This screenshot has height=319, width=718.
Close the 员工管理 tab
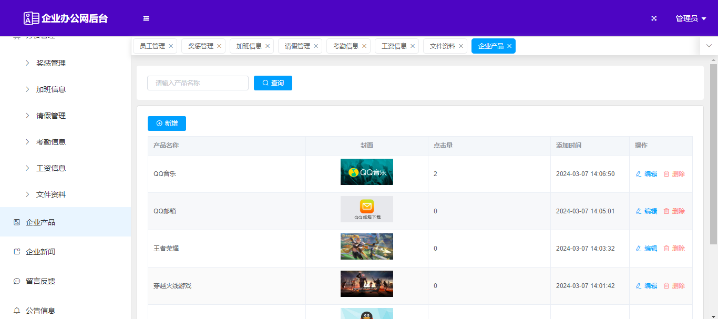(x=171, y=46)
